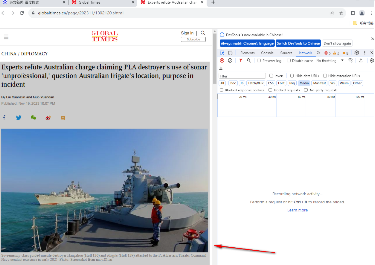Open the site search magnifier icon
The height and width of the screenshot is (265, 375).
point(203,33)
